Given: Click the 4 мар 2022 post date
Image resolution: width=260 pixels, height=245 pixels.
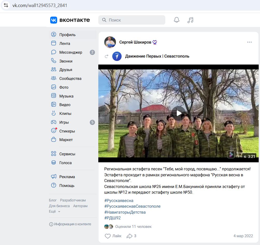Looking at the screenshot, I should [243, 236].
